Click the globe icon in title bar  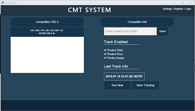tap(3, 3)
